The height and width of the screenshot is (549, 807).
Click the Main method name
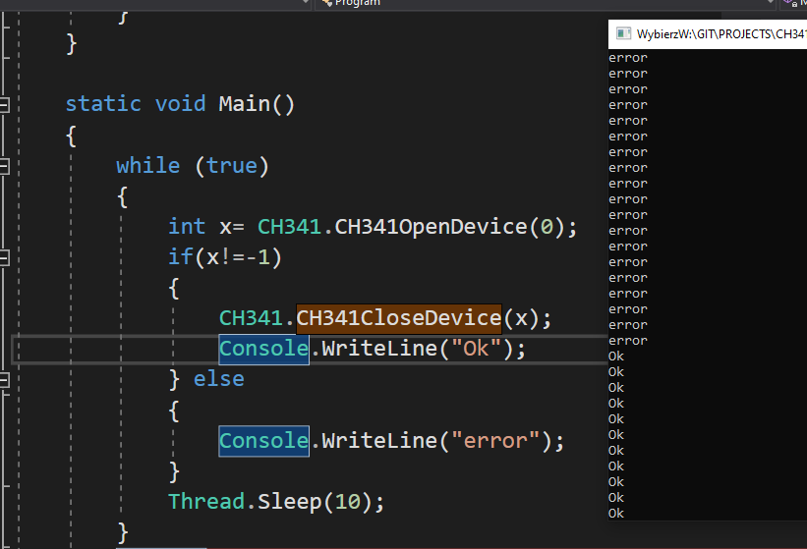pyautogui.click(x=244, y=104)
